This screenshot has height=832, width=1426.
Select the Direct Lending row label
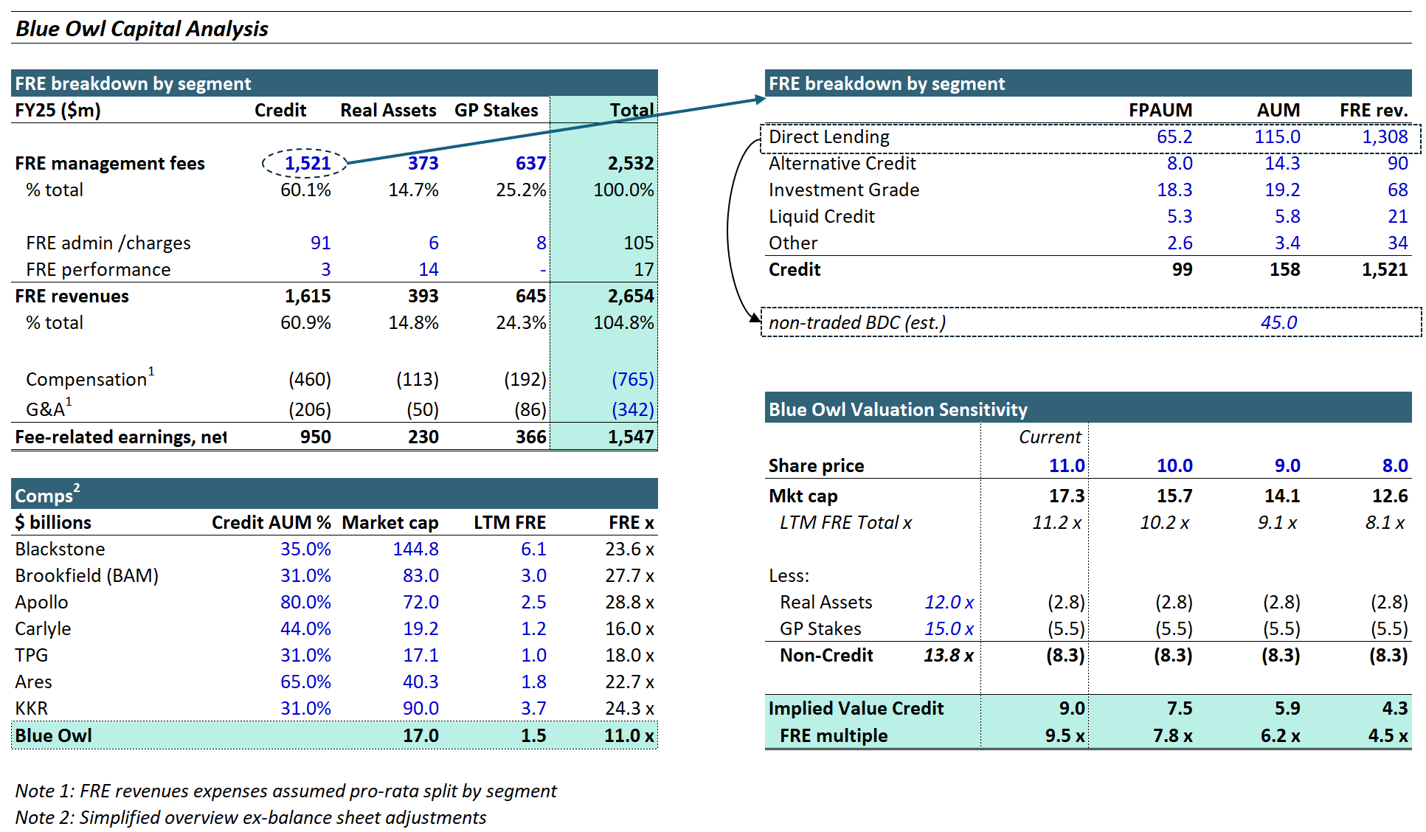[x=828, y=137]
